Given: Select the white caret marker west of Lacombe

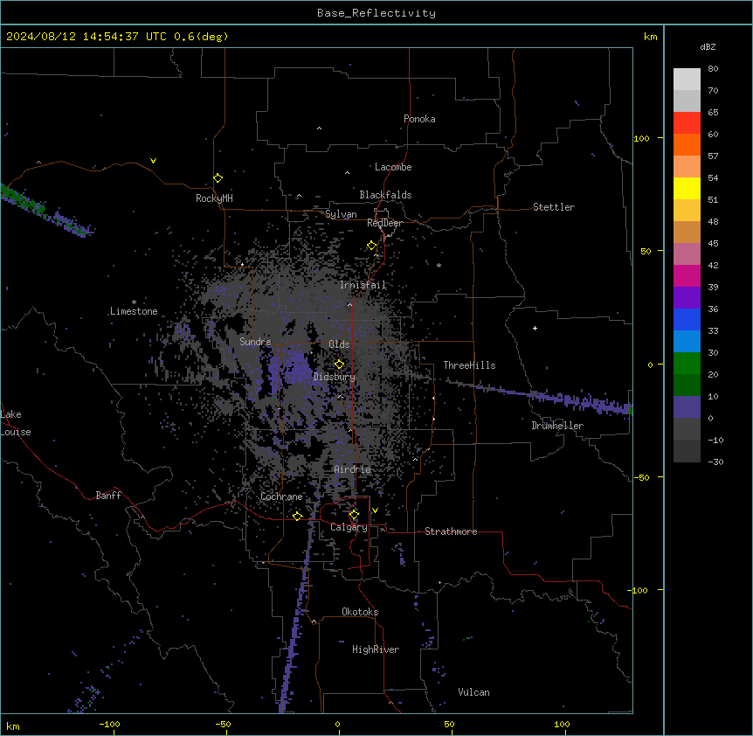Looking at the screenshot, I should click(x=347, y=173).
